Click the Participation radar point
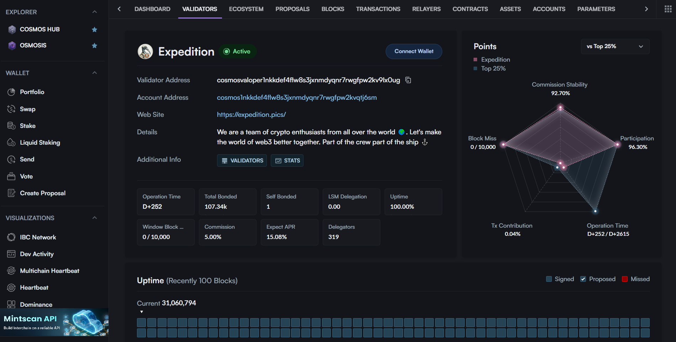The width and height of the screenshot is (676, 342). point(618,144)
